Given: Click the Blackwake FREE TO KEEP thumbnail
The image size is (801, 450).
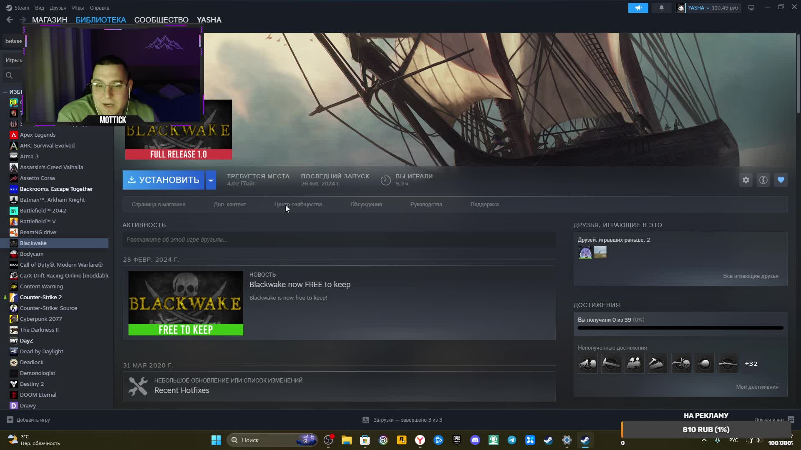Looking at the screenshot, I should point(186,303).
